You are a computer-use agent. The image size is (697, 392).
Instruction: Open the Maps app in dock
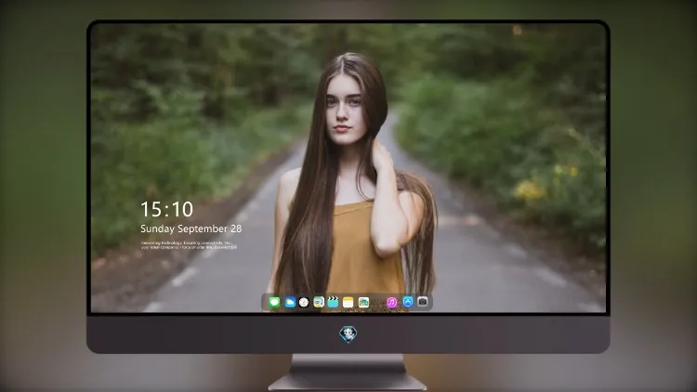(319, 302)
